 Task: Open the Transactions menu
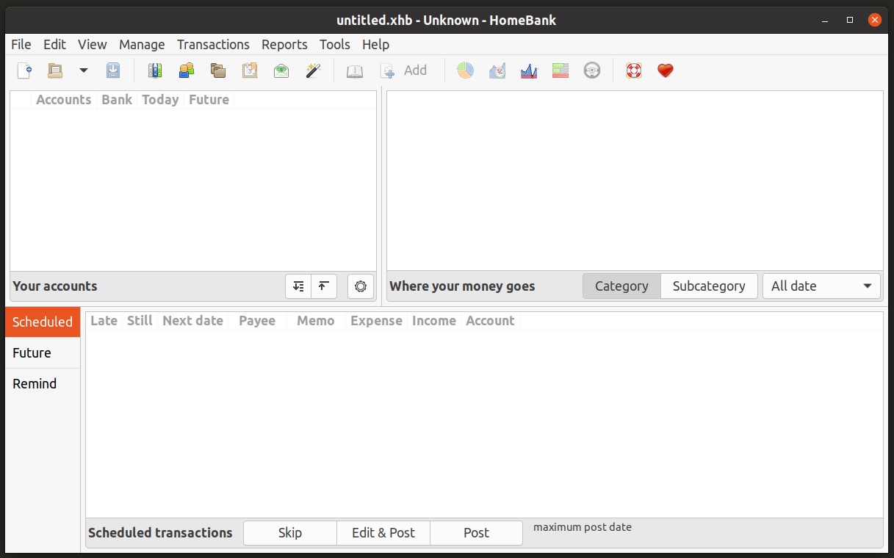213,45
